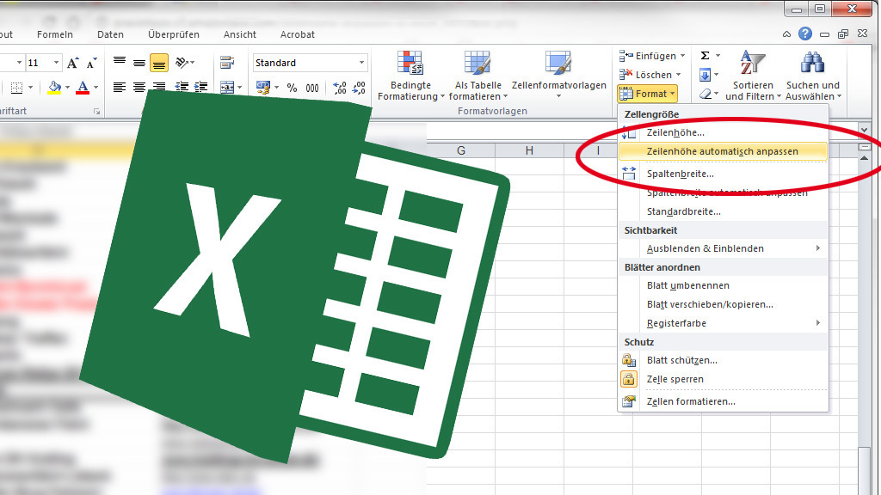
Task: Open the font size dropdown arrow
Action: 56,63
